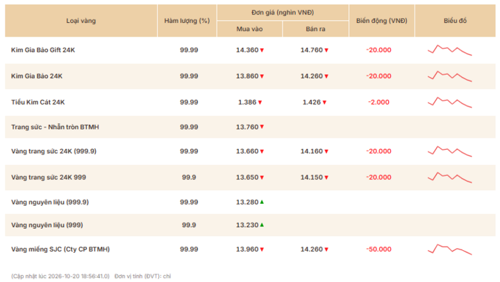The height and width of the screenshot is (282, 500).
Task: Click the green up arrow beside 13.280
Action: pos(262,202)
